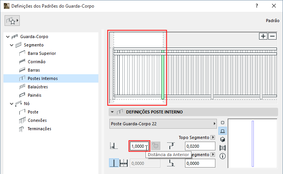
Task: Click the Terminações icon
Action: [22, 129]
